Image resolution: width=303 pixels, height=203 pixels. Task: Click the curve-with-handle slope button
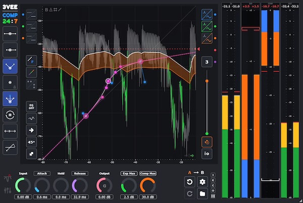10,148
